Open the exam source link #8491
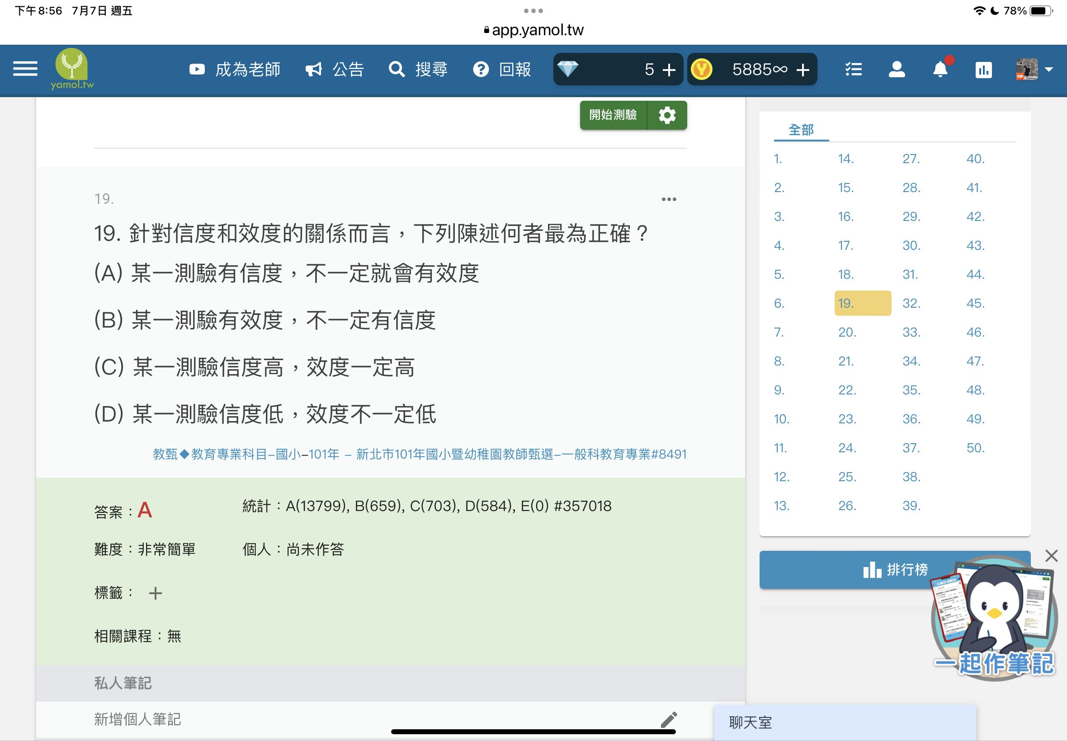This screenshot has height=741, width=1067. 419,454
